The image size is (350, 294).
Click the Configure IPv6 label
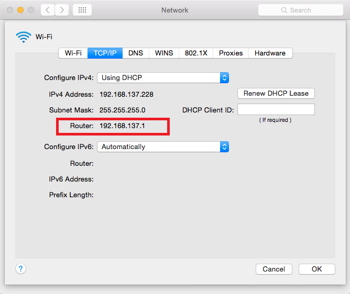click(x=69, y=147)
